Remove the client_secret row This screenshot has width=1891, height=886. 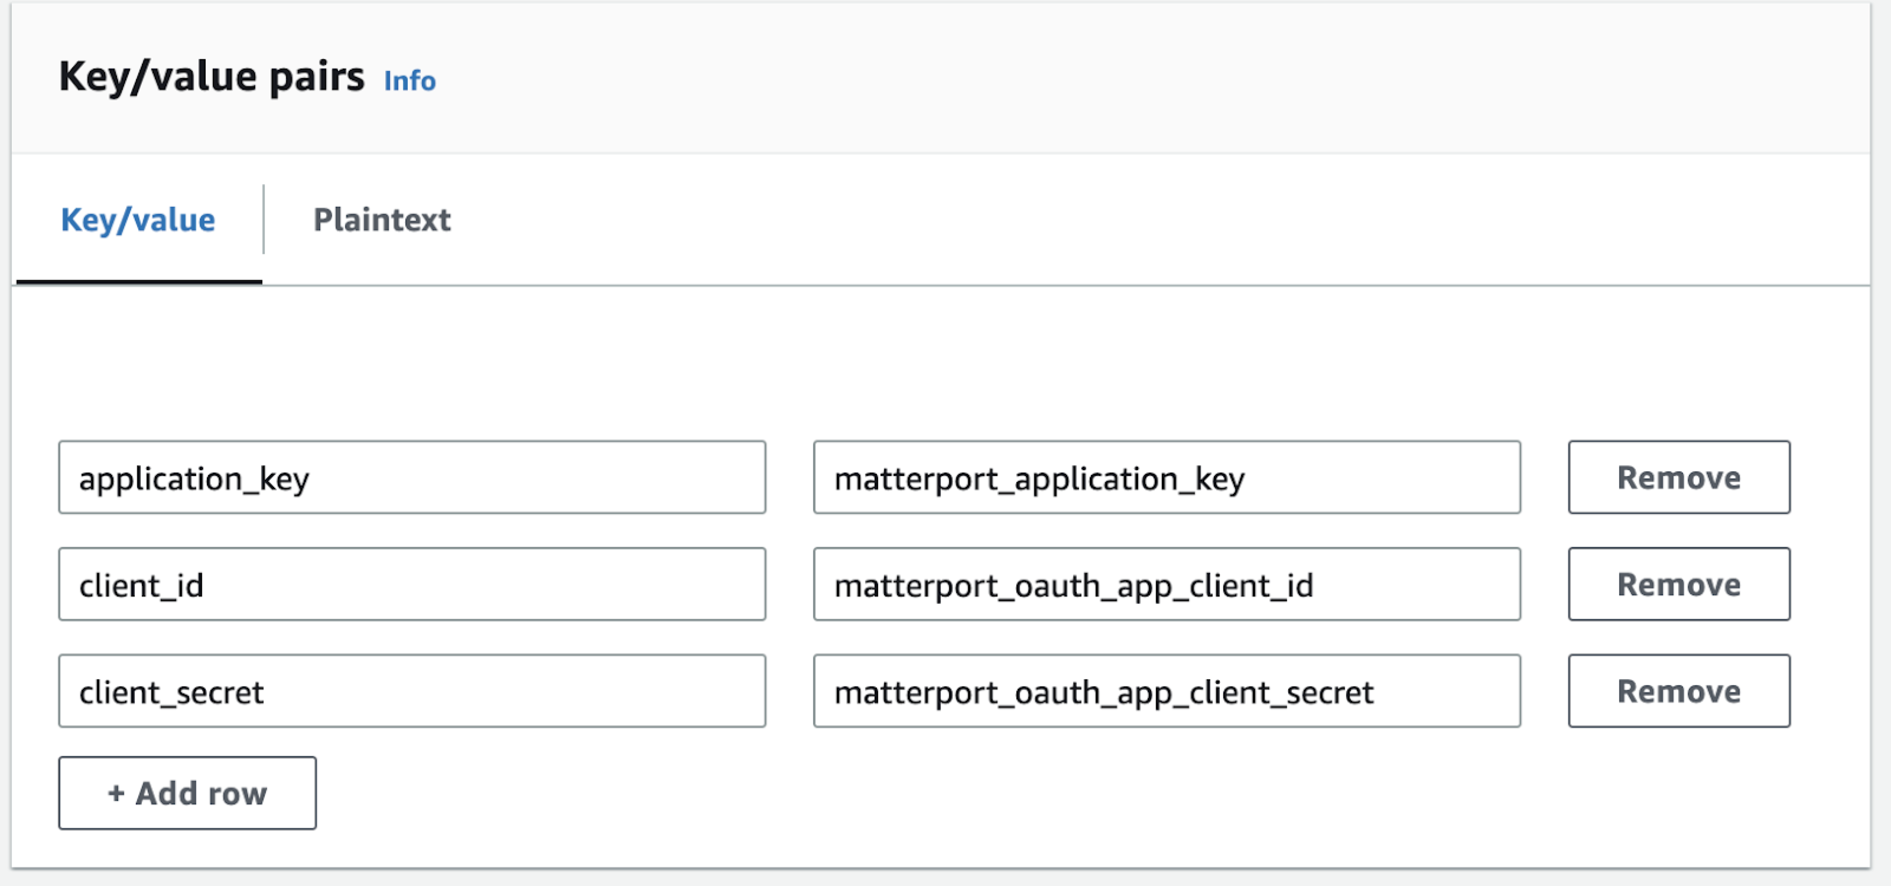pyautogui.click(x=1678, y=691)
